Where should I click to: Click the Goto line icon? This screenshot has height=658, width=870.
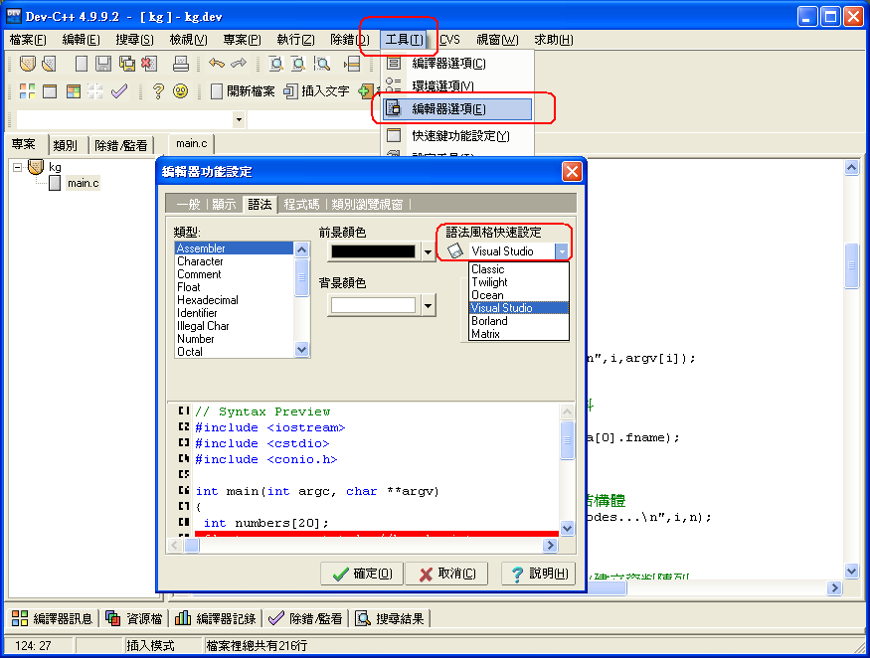(352, 64)
